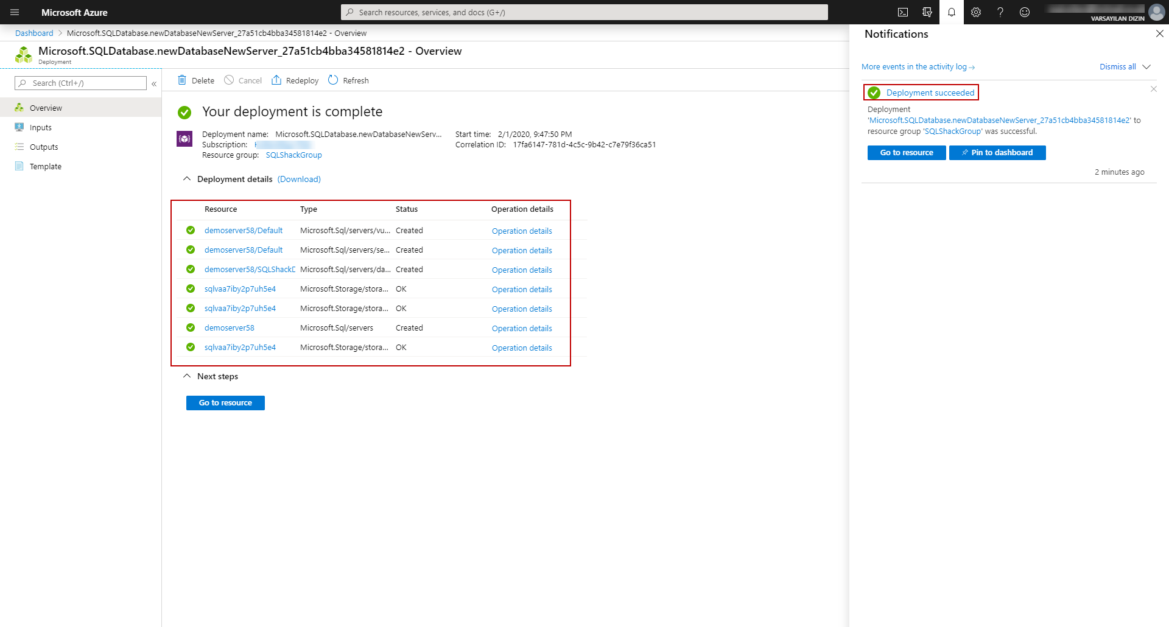The image size is (1169, 627).
Task: Collapse the Next steps section
Action: [187, 376]
